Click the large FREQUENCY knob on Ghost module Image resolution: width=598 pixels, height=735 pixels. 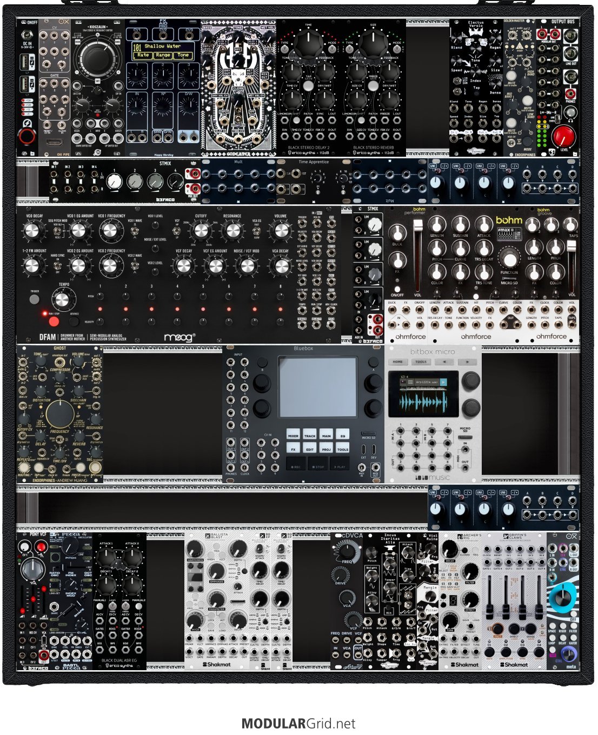click(59, 414)
